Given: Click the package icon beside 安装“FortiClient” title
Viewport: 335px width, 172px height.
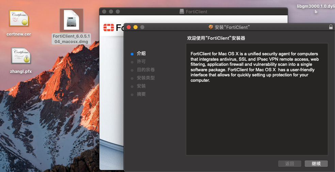Looking at the screenshot, I should [x=211, y=27].
